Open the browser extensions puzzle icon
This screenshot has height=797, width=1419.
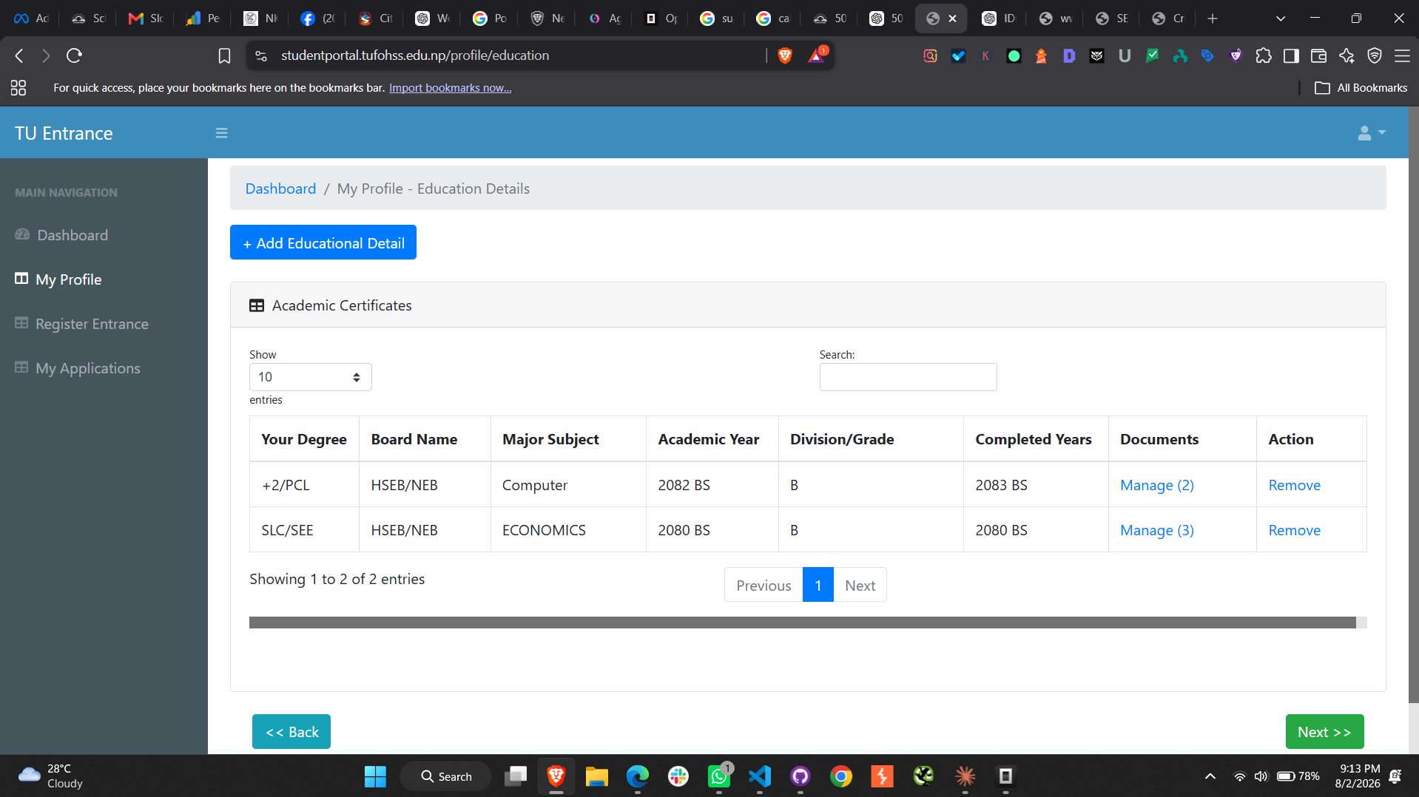[1264, 55]
